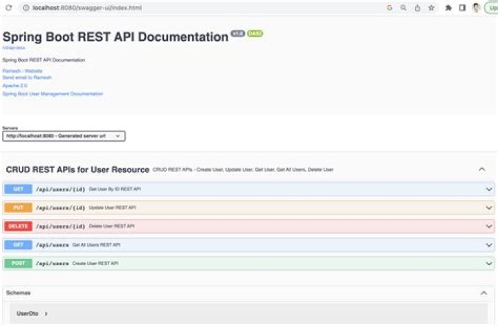Click the Apache 2.0 license link
Screen dimensions: 498x326
point(15,86)
